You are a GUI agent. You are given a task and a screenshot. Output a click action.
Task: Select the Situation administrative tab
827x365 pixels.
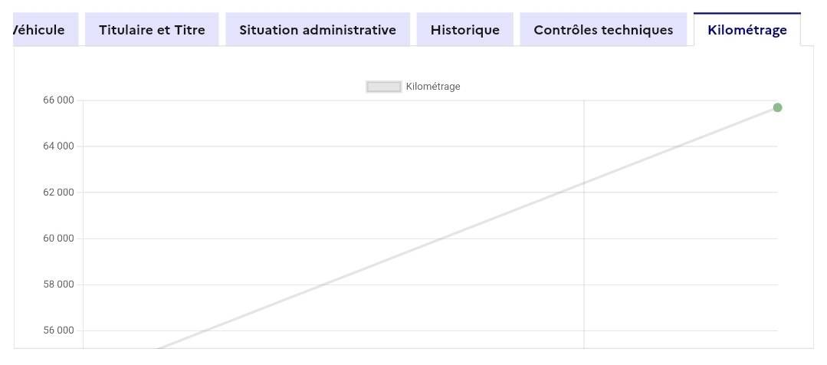coord(317,30)
